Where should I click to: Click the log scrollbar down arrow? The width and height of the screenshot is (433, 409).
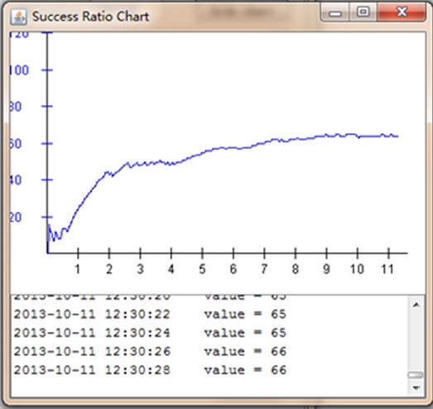[416, 387]
